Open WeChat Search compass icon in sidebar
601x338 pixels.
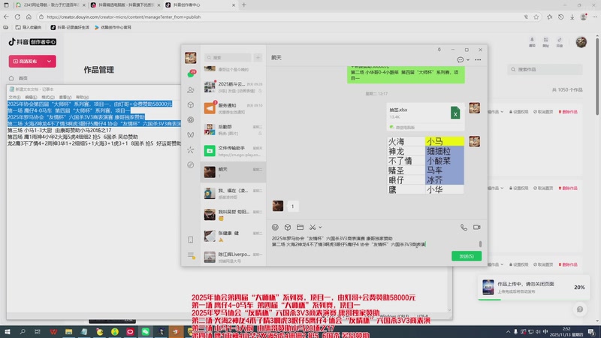[x=191, y=164]
